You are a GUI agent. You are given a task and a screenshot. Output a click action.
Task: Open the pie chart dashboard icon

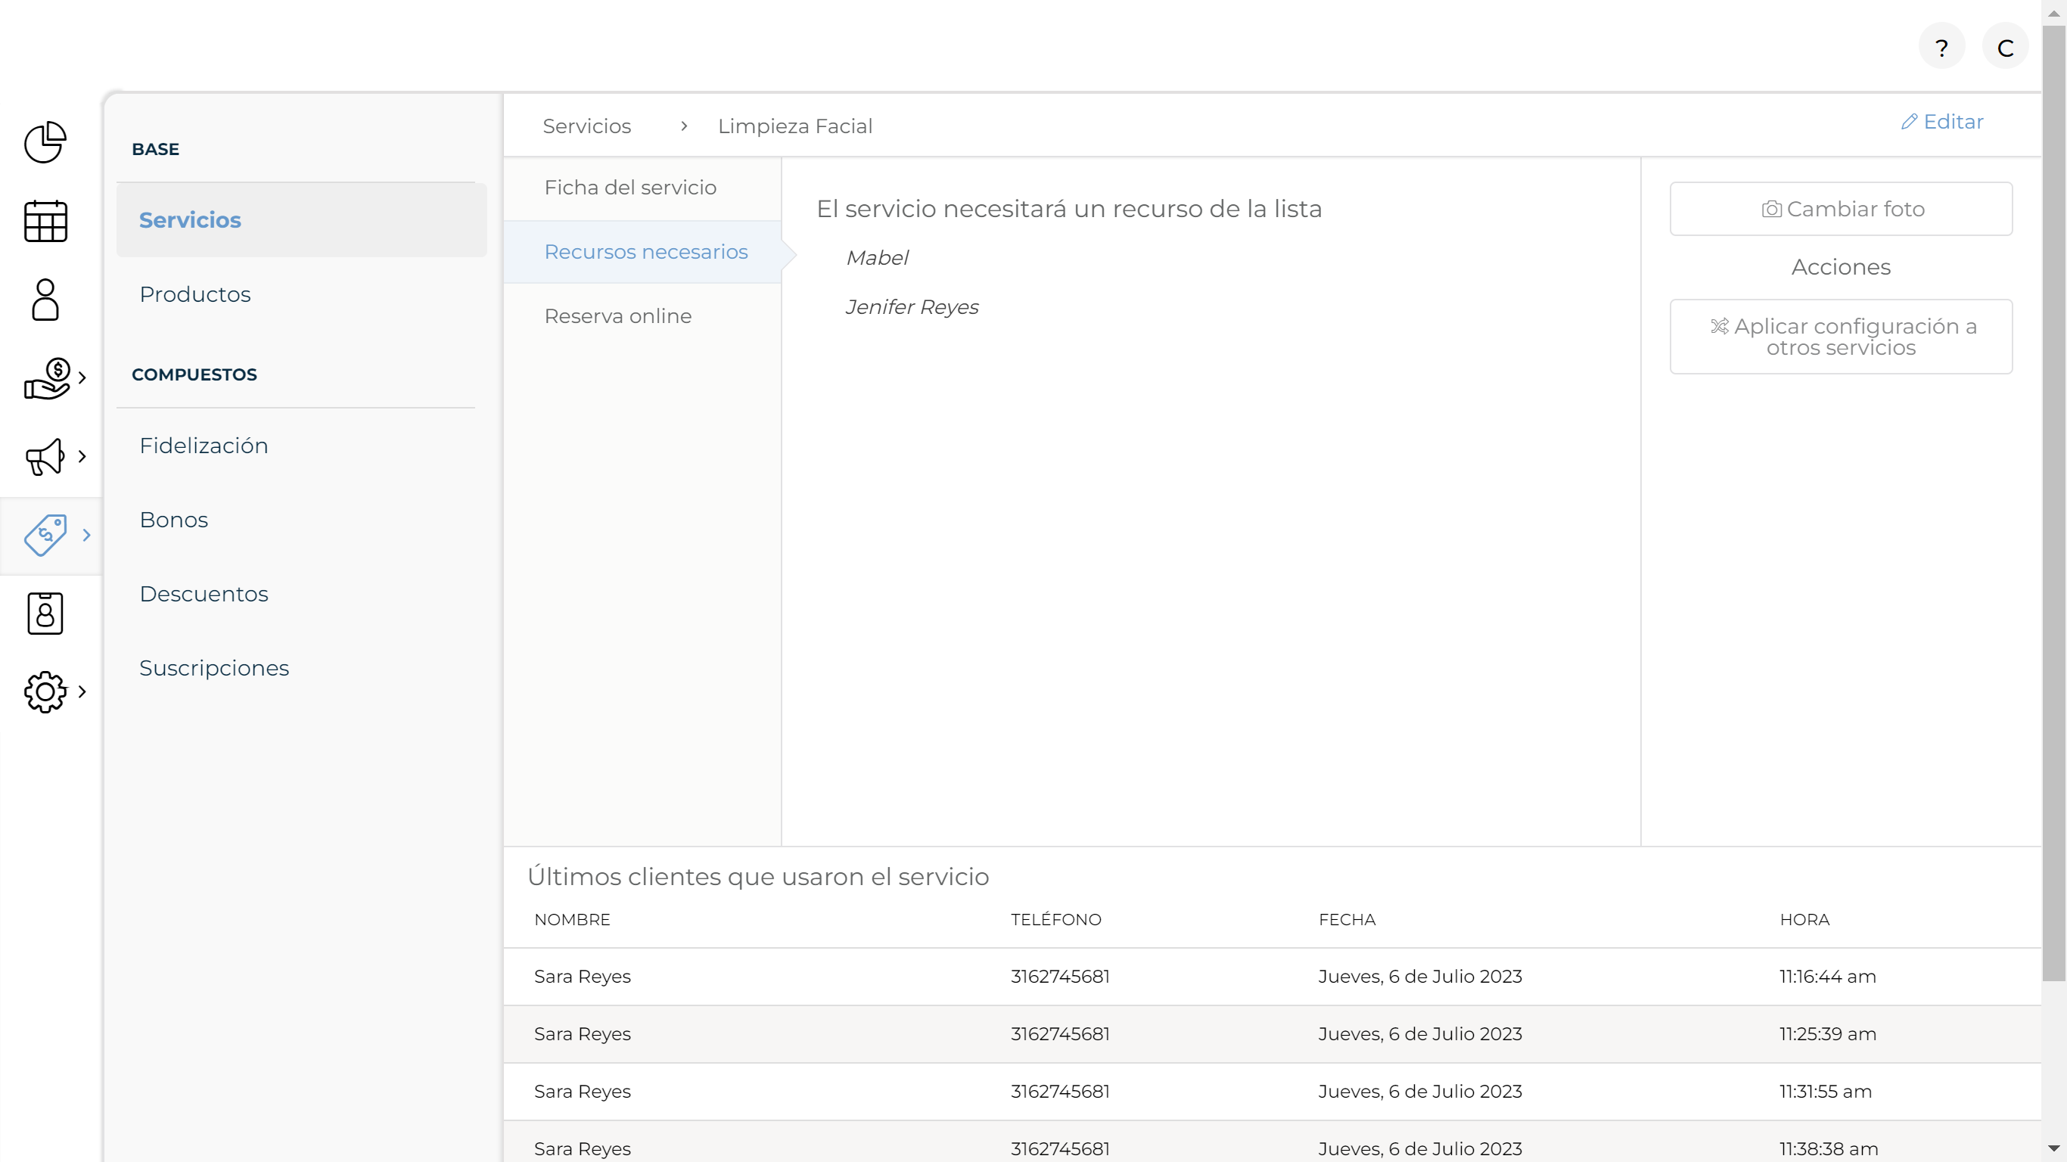[45, 142]
